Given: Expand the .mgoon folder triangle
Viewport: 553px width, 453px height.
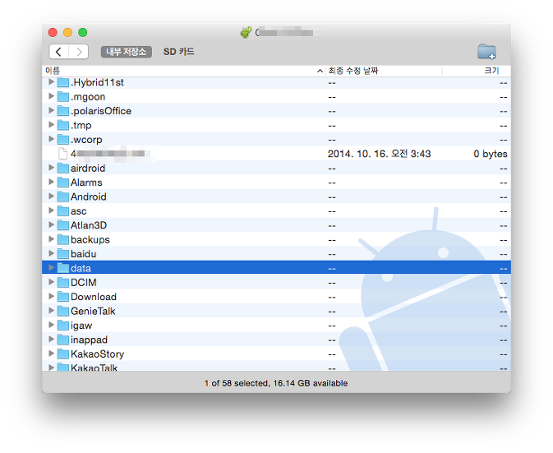Looking at the screenshot, I should tap(51, 96).
